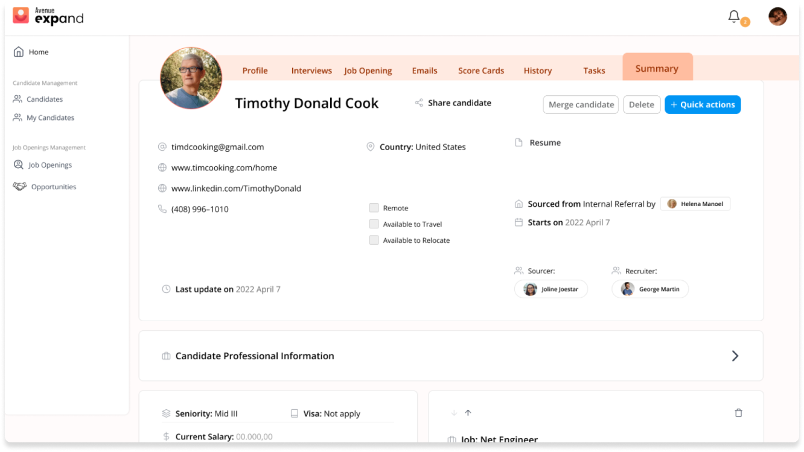Click the George Martin recruiter chip

point(650,289)
